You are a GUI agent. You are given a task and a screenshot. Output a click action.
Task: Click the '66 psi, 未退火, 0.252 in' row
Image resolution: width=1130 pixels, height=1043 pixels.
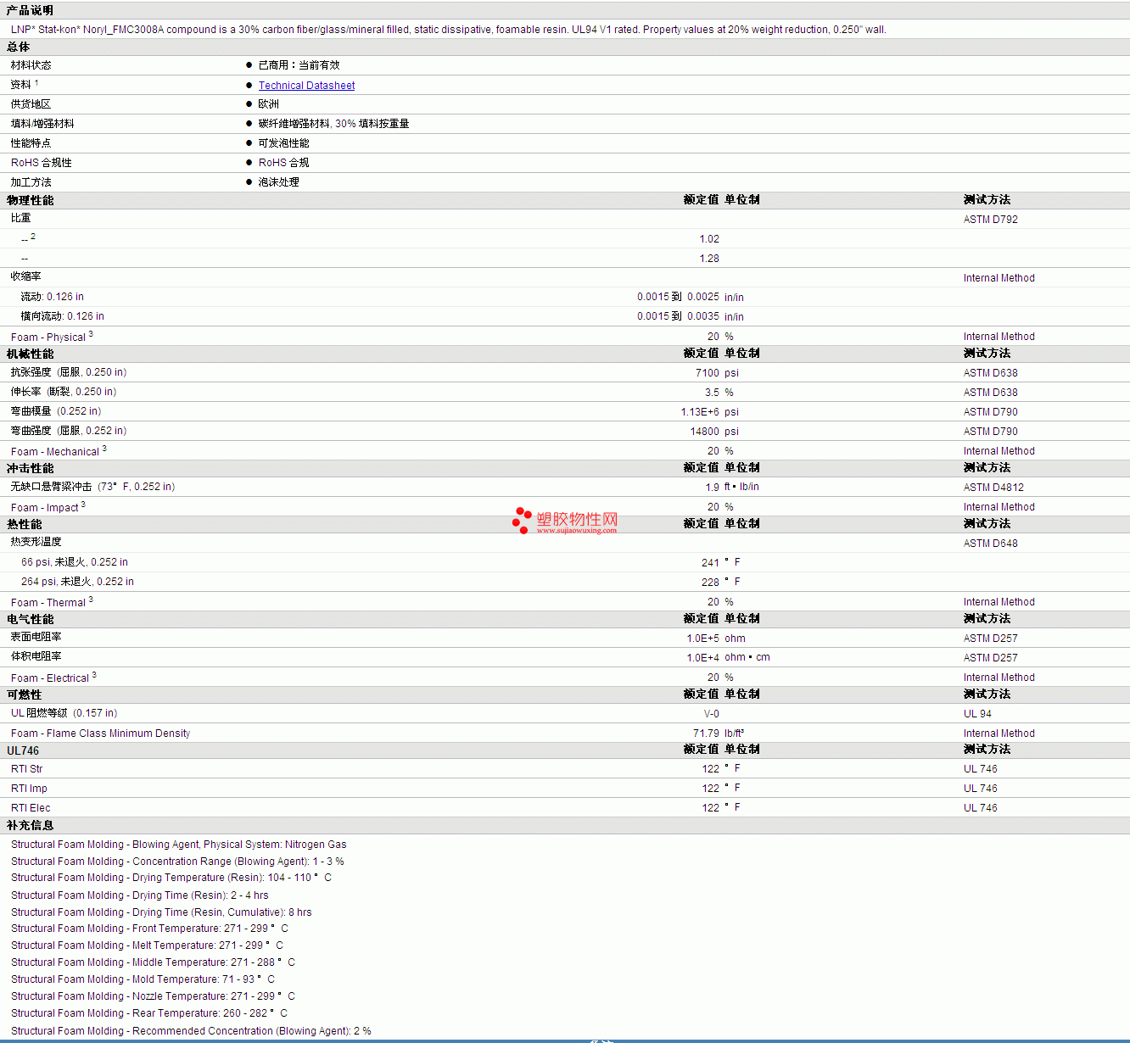click(75, 562)
